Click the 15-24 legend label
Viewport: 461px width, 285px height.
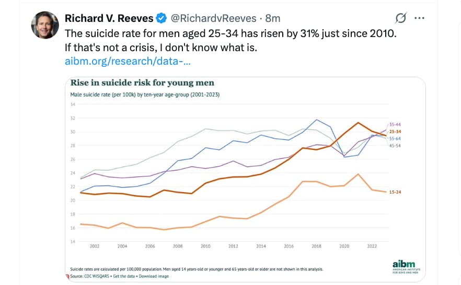point(395,192)
